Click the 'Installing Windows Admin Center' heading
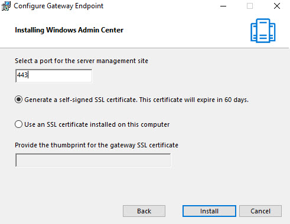 tap(69, 30)
